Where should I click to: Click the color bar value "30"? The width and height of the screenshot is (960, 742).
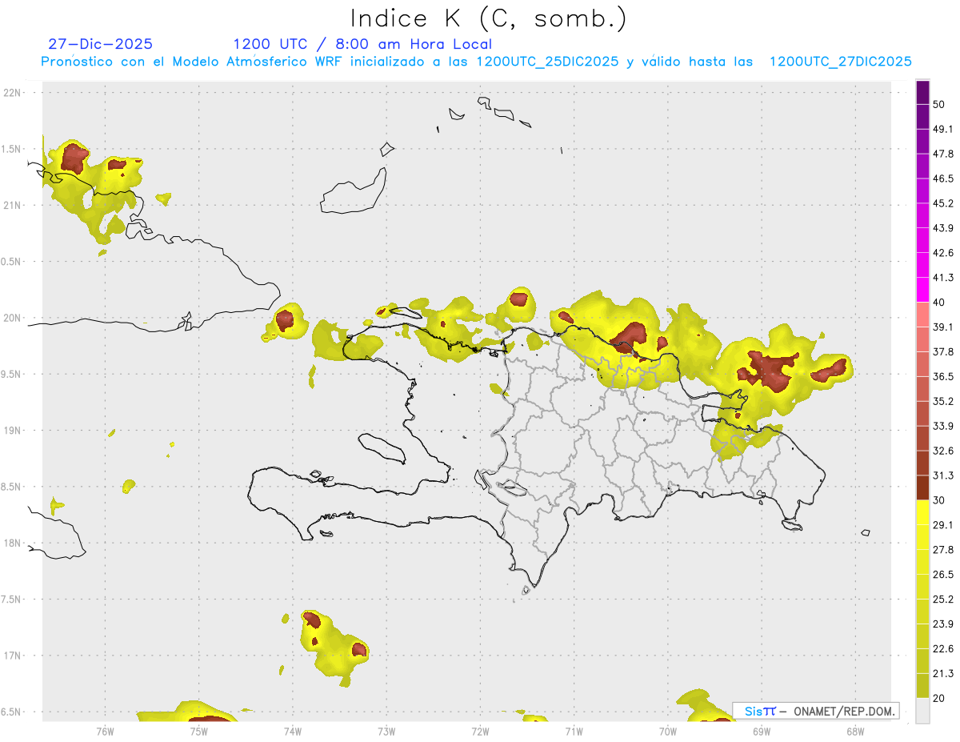939,500
